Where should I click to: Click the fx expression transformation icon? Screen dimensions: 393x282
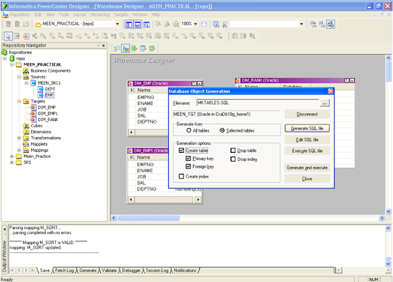tap(44, 36)
